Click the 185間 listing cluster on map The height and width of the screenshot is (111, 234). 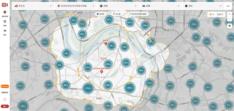(130, 88)
